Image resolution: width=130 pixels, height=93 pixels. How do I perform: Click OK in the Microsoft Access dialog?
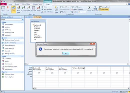click(66, 53)
